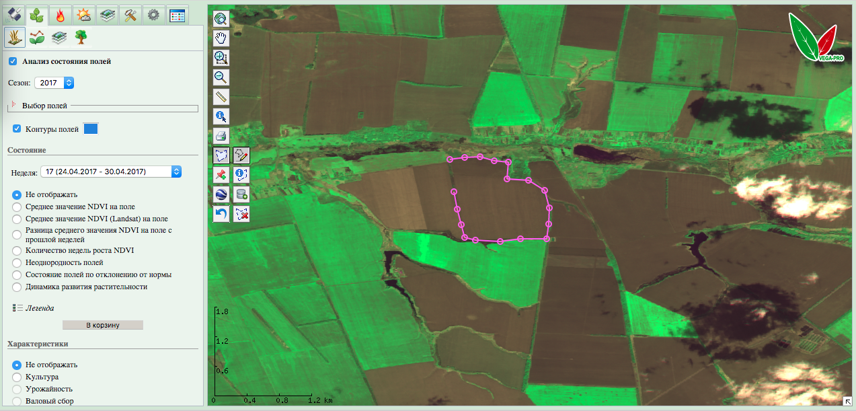Select the Неоднородность полей radio button
This screenshot has height=411, width=856.
(17, 262)
